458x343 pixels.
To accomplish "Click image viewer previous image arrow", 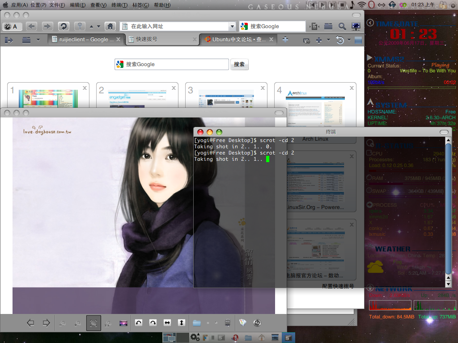I will 30,323.
